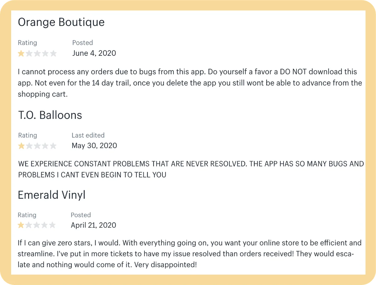Click the fifth empty star in Orange Boutique rating
This screenshot has height=285, width=376.
(x=53, y=53)
